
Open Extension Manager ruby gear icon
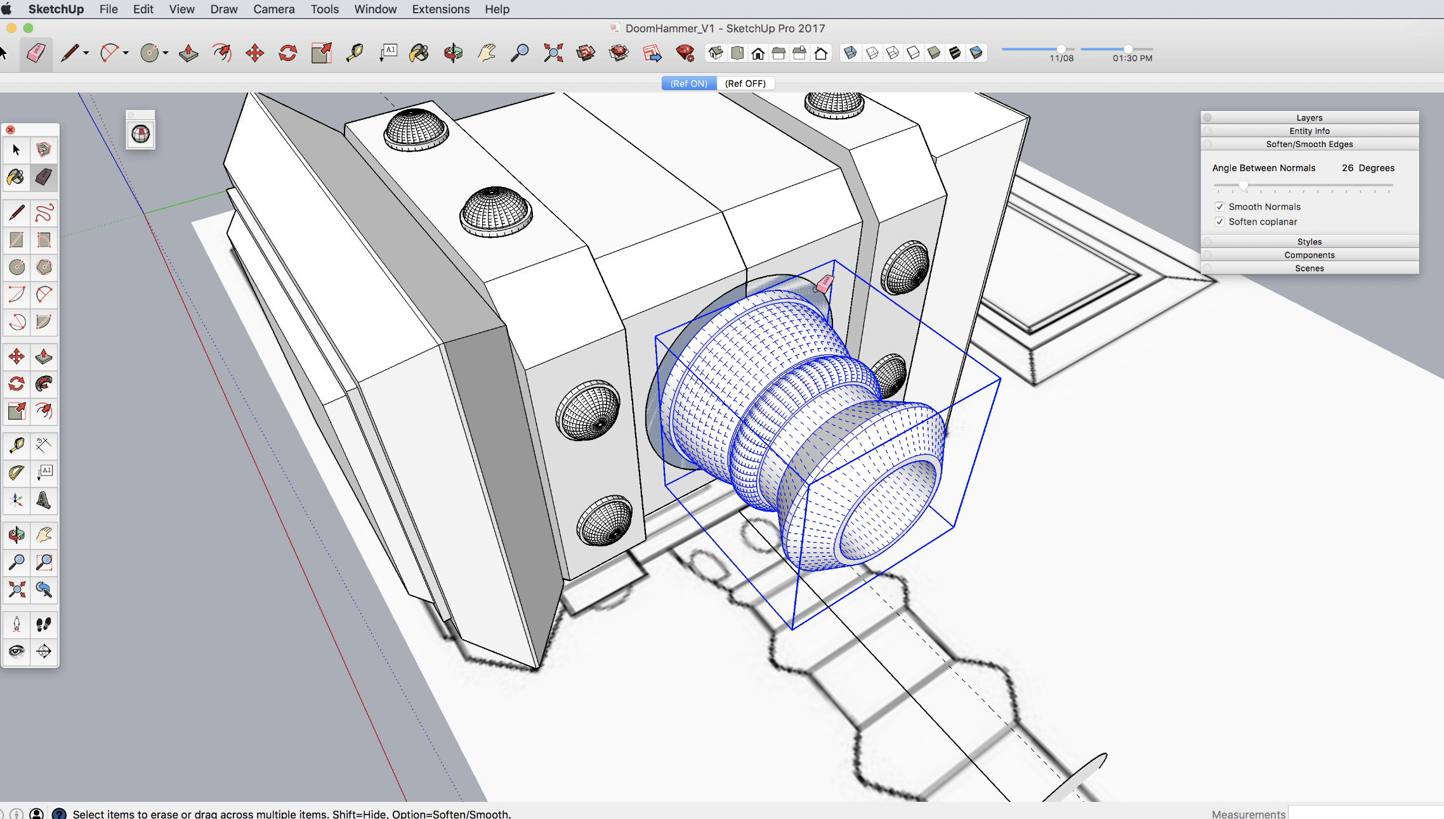(685, 53)
